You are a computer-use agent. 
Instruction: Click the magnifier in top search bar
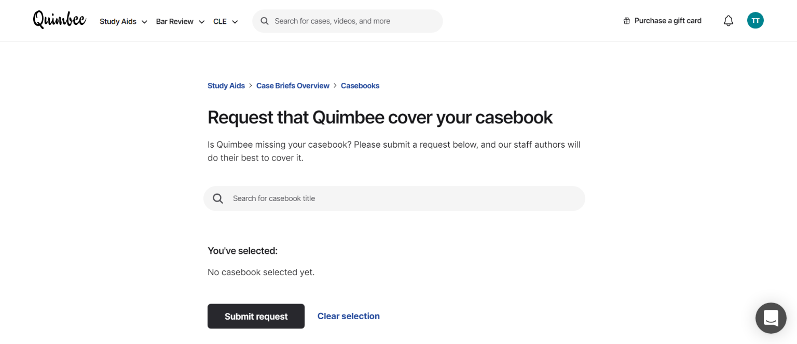(x=265, y=21)
